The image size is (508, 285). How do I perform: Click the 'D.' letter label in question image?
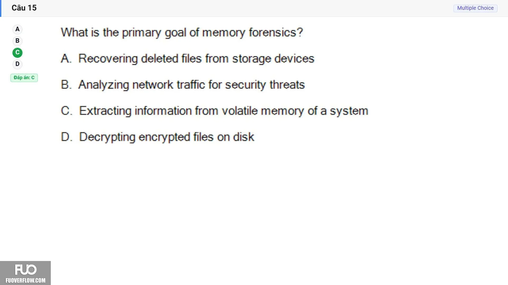click(66, 137)
